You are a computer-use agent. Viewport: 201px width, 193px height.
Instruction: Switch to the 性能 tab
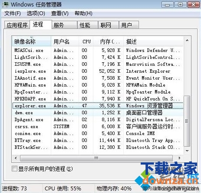(88, 25)
